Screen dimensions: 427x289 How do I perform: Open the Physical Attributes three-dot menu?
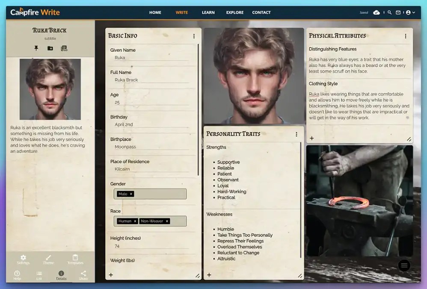click(406, 36)
